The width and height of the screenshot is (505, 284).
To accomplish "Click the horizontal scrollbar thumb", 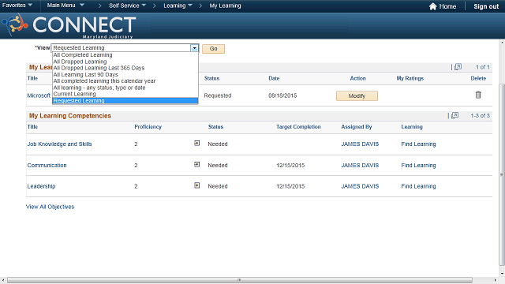I will 240,280.
